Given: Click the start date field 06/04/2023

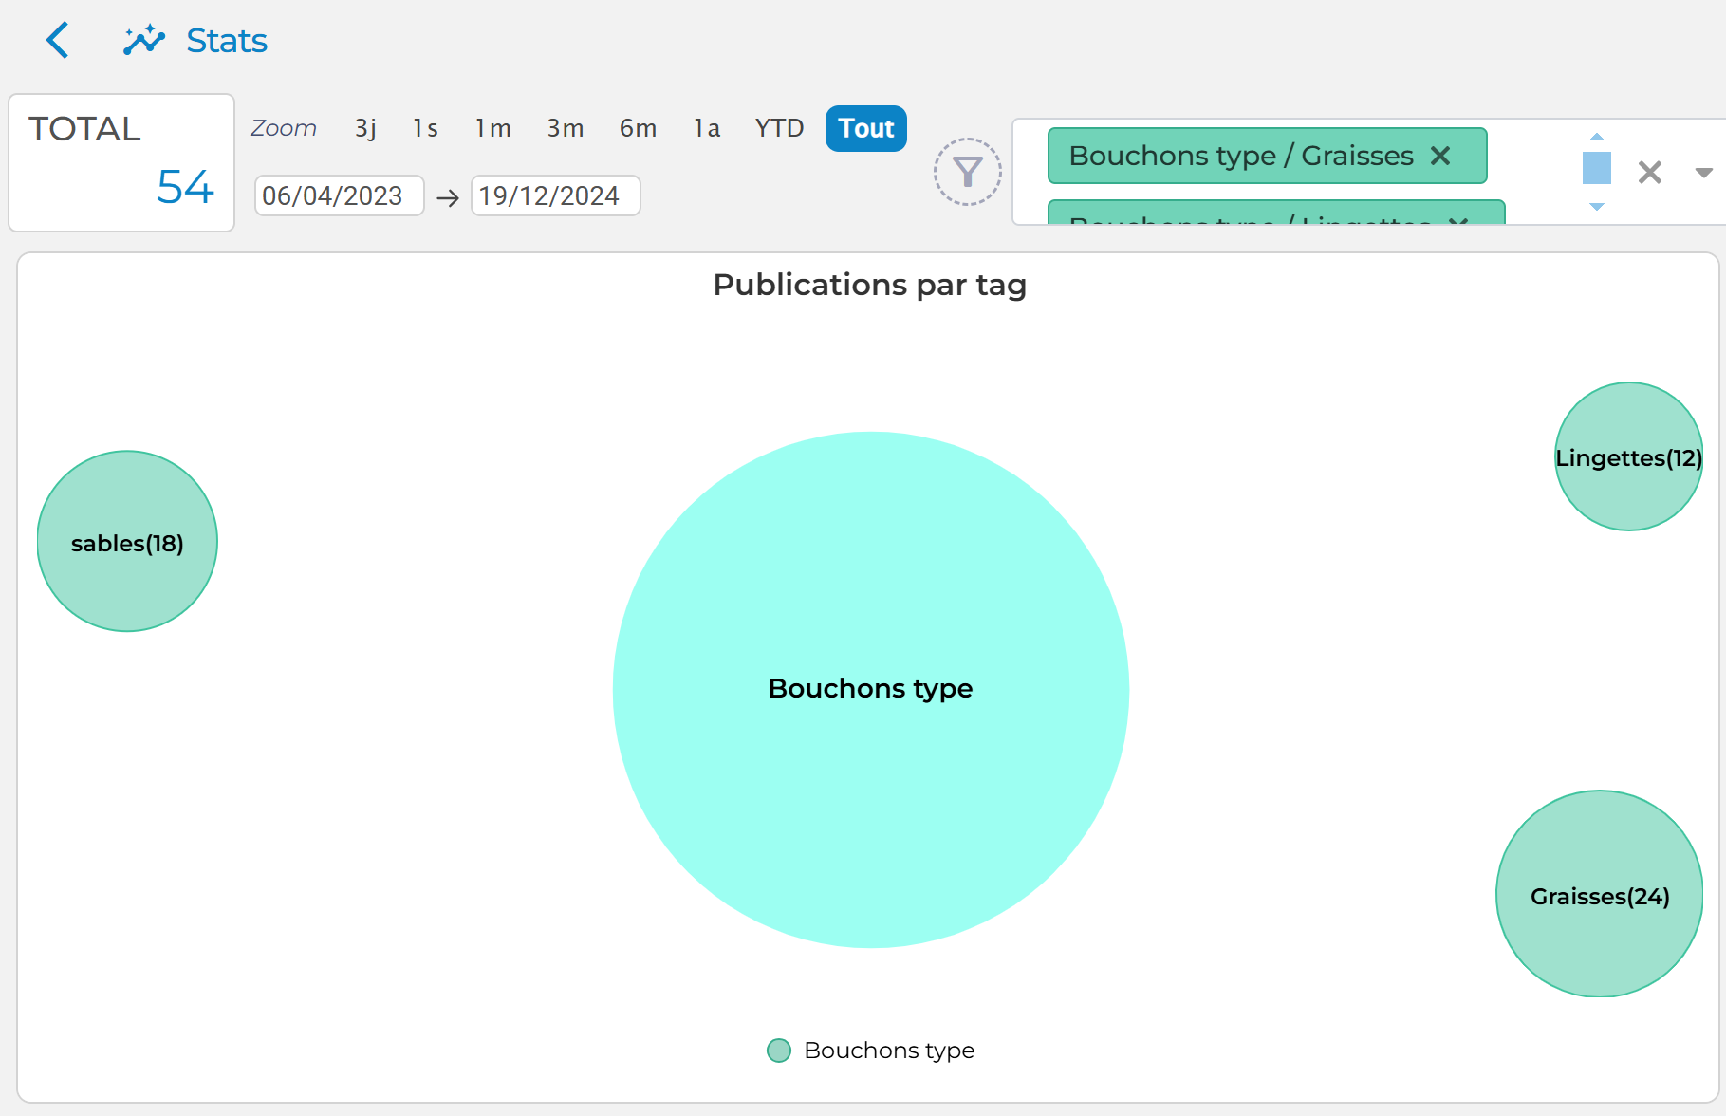Looking at the screenshot, I should pyautogui.click(x=339, y=195).
